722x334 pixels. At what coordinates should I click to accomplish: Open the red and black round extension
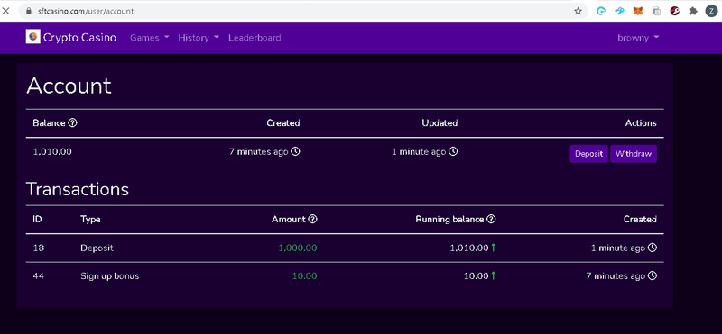674,11
